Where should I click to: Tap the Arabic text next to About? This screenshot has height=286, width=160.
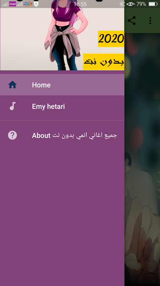click(x=85, y=135)
